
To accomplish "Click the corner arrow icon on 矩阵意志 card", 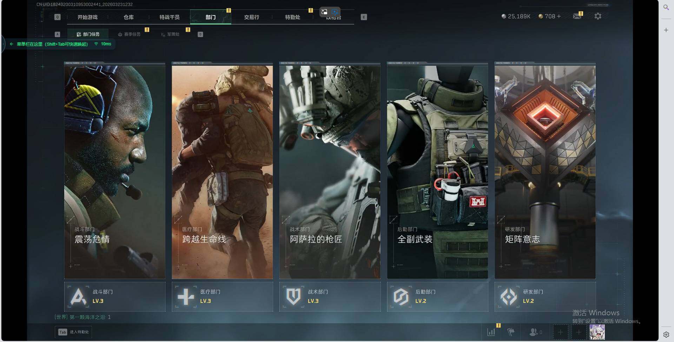I will point(501,219).
